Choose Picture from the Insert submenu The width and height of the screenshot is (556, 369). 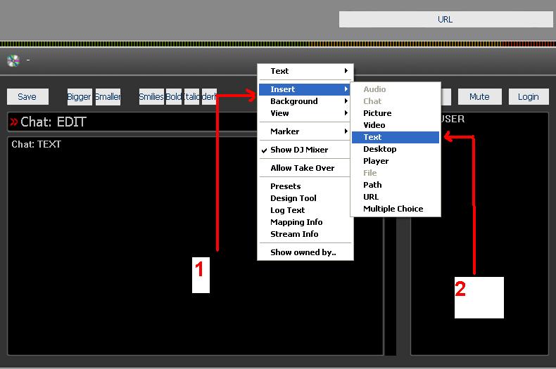point(396,113)
